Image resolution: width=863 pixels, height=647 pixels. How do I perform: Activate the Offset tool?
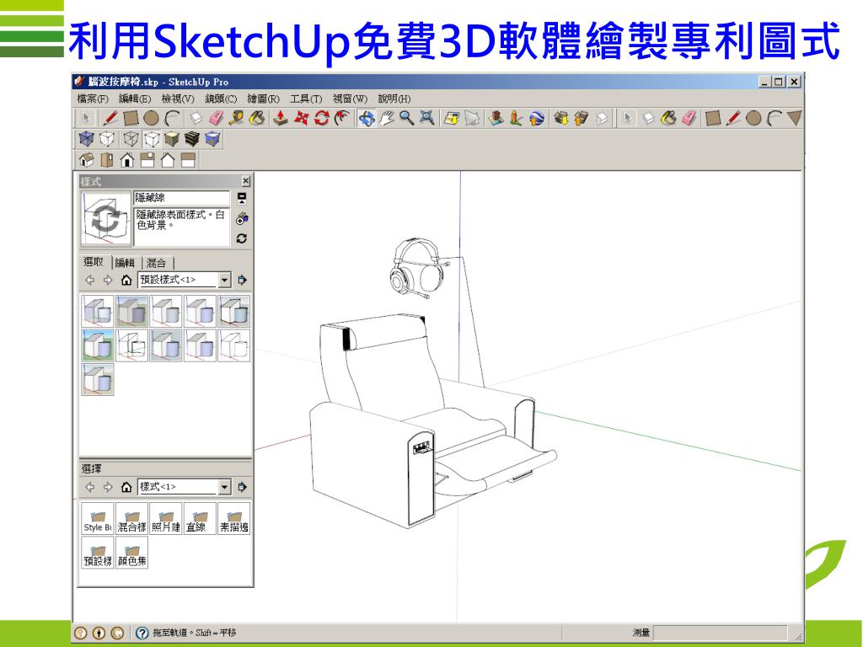click(x=342, y=118)
